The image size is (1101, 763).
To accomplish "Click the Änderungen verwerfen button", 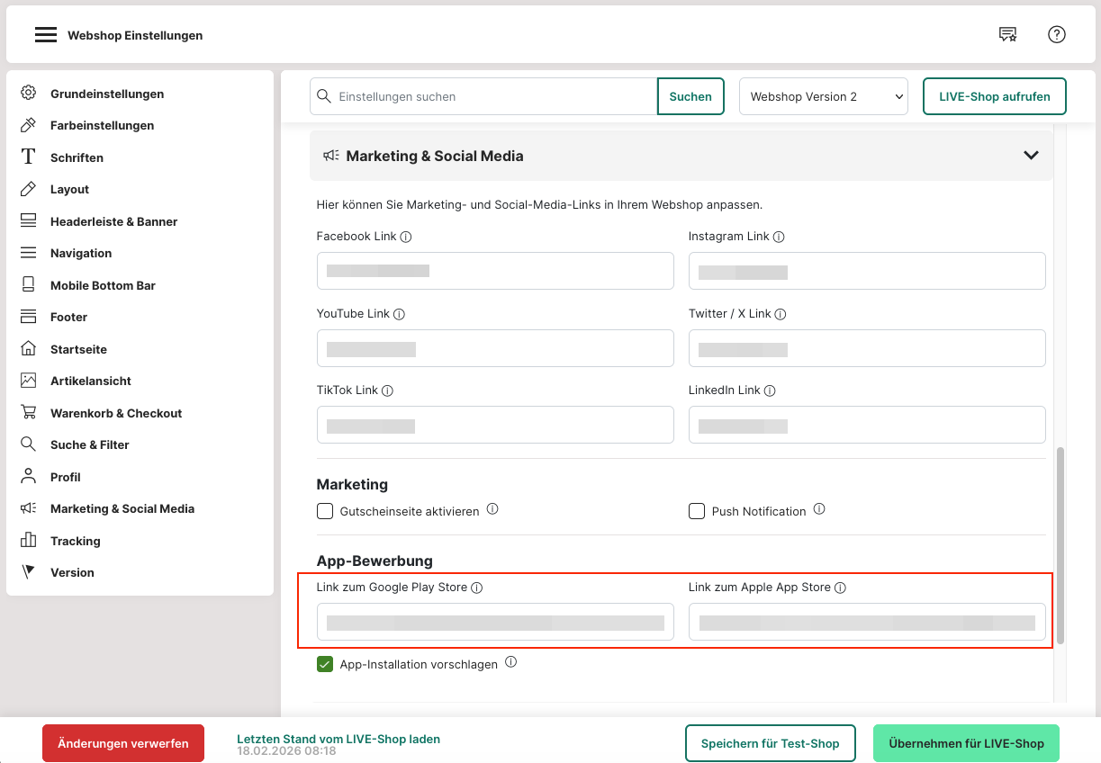I will click(x=123, y=743).
